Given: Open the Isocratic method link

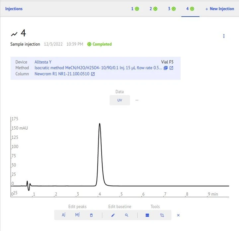Looking at the screenshot, I should (x=98, y=68).
